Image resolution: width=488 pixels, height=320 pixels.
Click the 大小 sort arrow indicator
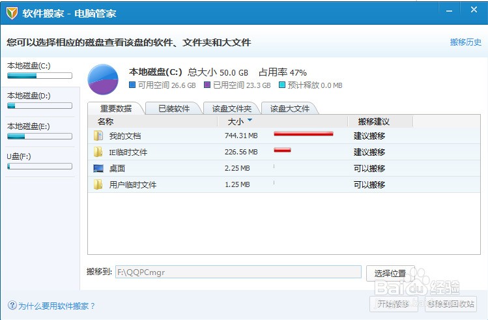[x=250, y=120]
